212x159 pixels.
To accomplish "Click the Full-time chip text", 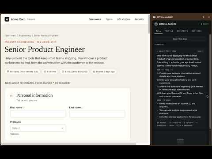I will (52, 72).
